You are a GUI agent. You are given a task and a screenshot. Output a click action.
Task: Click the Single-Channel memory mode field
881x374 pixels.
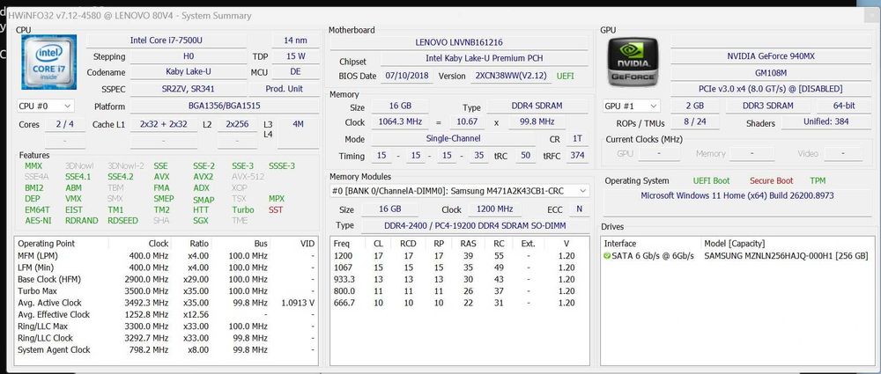(x=453, y=139)
